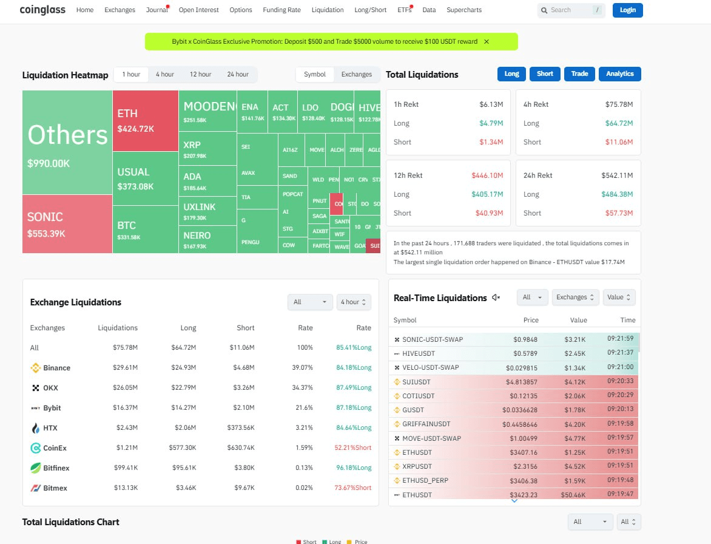Click the CoinEx exchange logo icon
Viewport: 711px width, 544px height.
pos(35,448)
